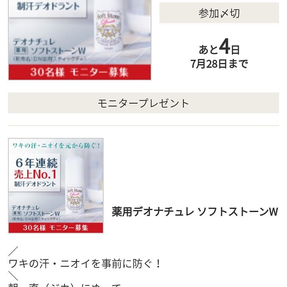Select the あと4日 countdown text
Image resolution: width=287 pixels, height=287 pixels.
tap(219, 47)
